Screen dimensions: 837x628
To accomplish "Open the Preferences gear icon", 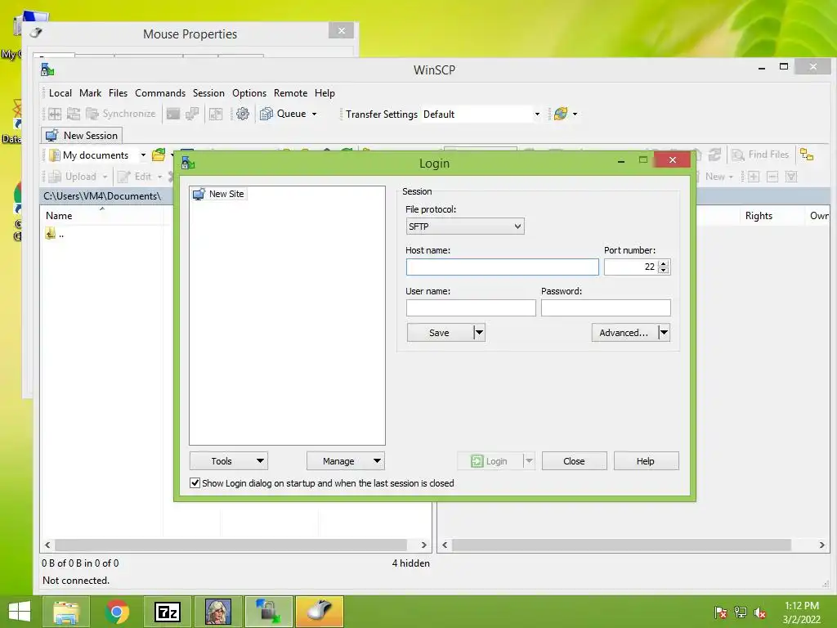I will [x=242, y=114].
